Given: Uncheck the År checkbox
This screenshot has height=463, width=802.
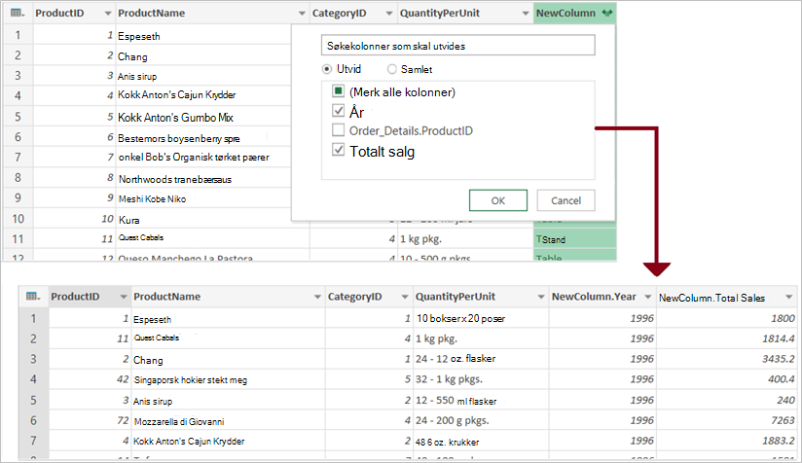Looking at the screenshot, I should [338, 111].
